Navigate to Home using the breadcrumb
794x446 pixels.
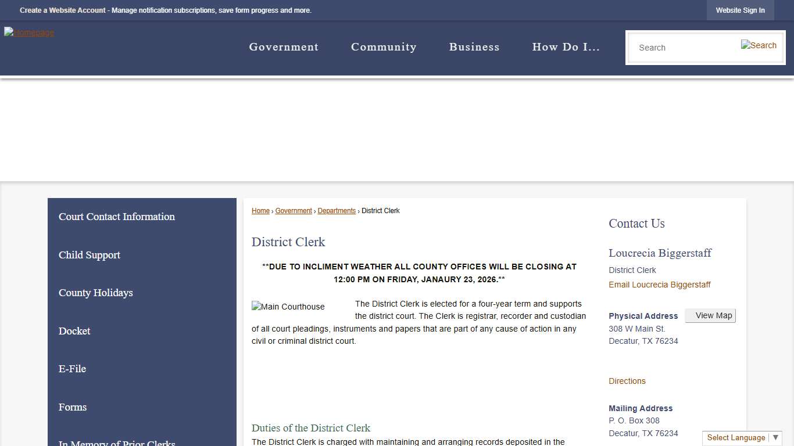click(260, 210)
